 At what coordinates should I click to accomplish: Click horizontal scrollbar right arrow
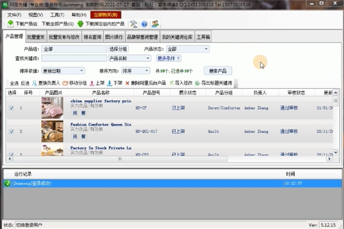coord(329,159)
